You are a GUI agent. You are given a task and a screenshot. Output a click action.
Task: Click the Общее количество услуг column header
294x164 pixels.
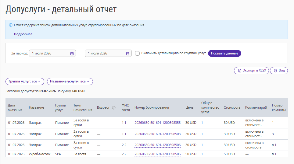pyautogui.click(x=210, y=107)
